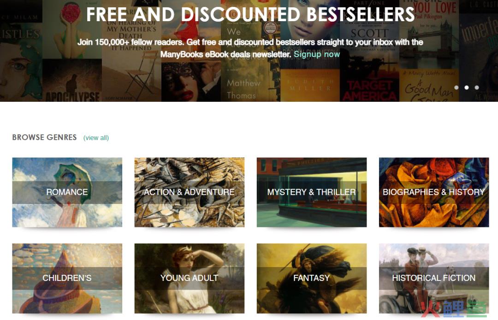The height and width of the screenshot is (320, 498).
Task: Select the third carousel slide dot
Action: click(477, 87)
